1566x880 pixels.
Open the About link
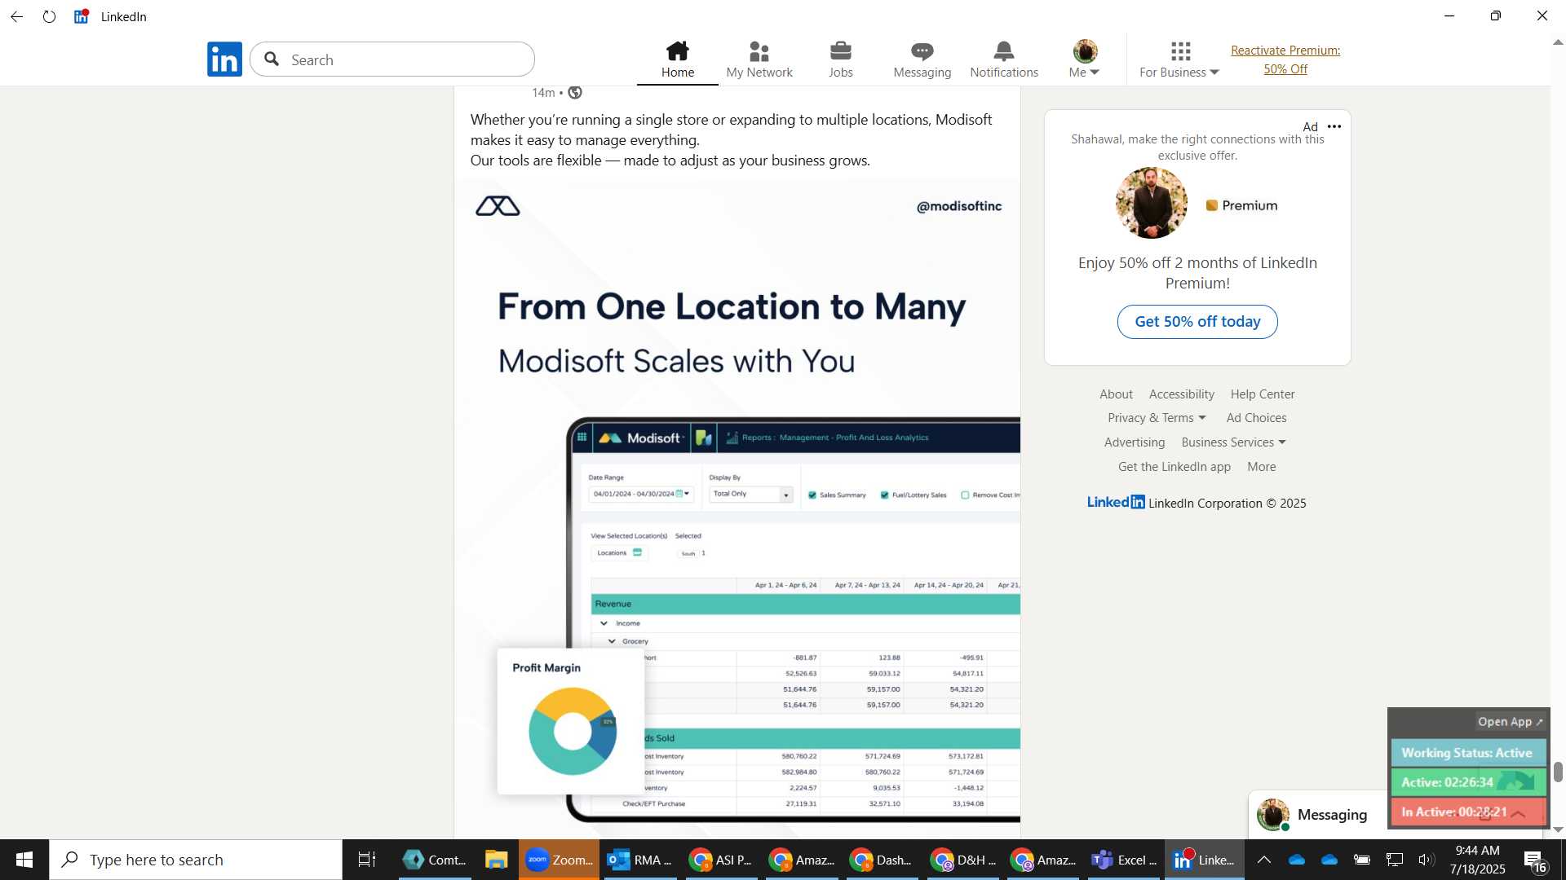coord(1116,394)
